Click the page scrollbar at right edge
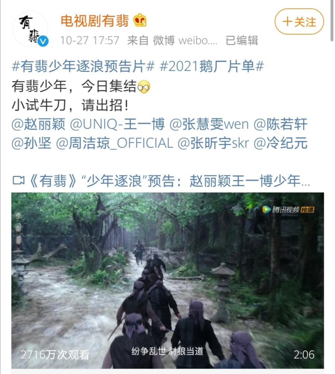Viewport: 335px width, 374px height. click(333, 21)
